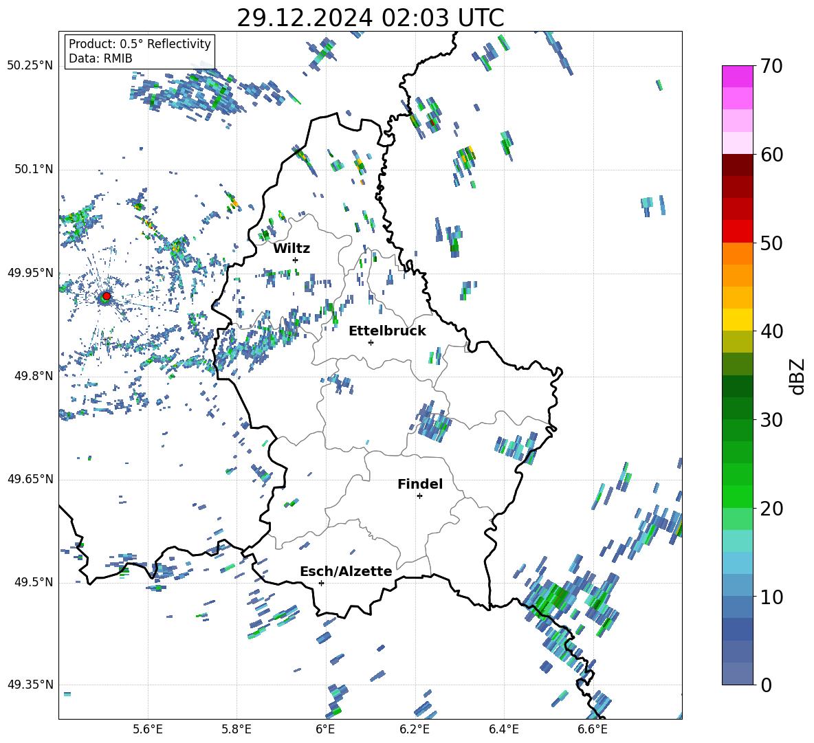The width and height of the screenshot is (814, 743).
Task: Click the 49.35°N latitude label
Action: (30, 685)
